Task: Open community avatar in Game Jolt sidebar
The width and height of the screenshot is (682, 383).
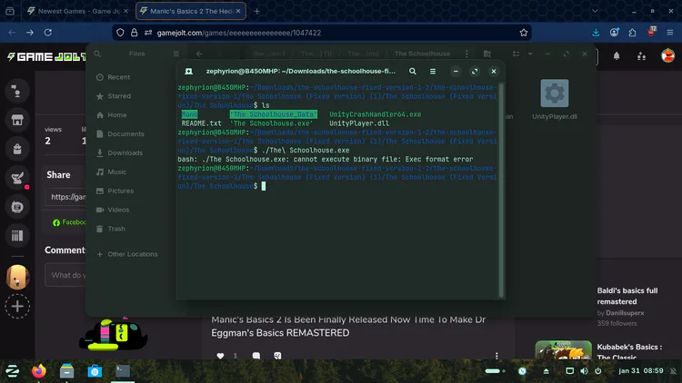Action: pyautogui.click(x=17, y=277)
